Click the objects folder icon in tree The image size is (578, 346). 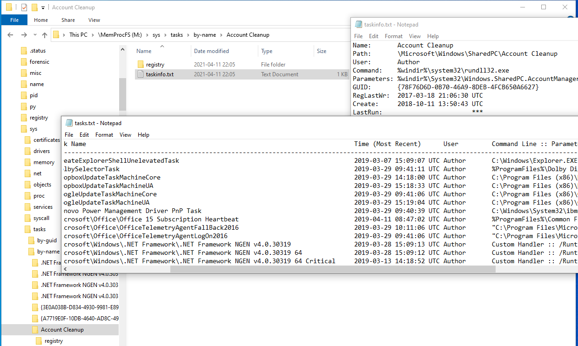(28, 185)
